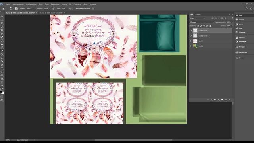The width and height of the screenshot is (254, 143).
Task: Create a new layer with bottom icon
Action: [226, 99]
